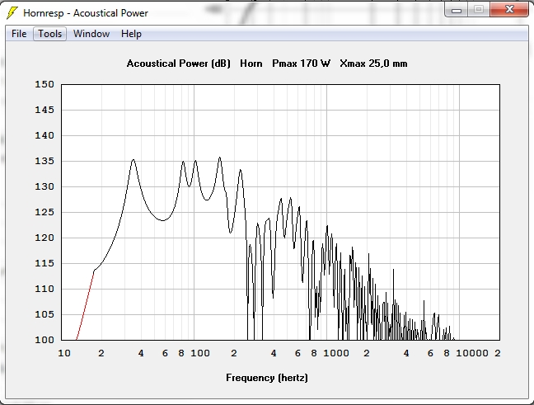This screenshot has width=534, height=405.
Task: Close the Acoustical Power window
Action: 509,10
